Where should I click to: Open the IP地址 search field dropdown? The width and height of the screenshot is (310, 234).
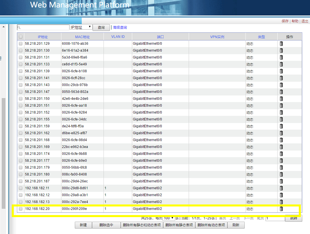pyautogui.click(x=81, y=27)
